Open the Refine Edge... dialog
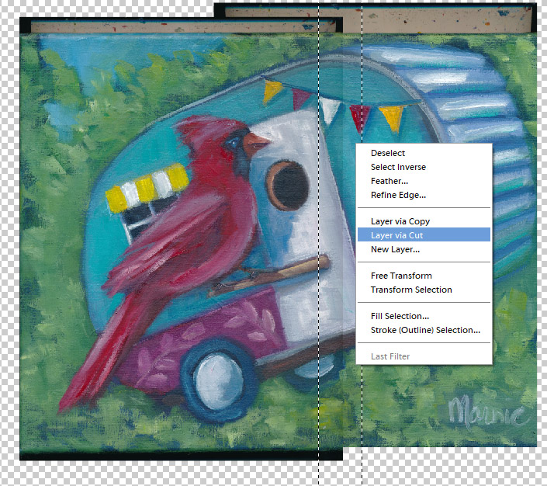The height and width of the screenshot is (486, 547). 398,195
